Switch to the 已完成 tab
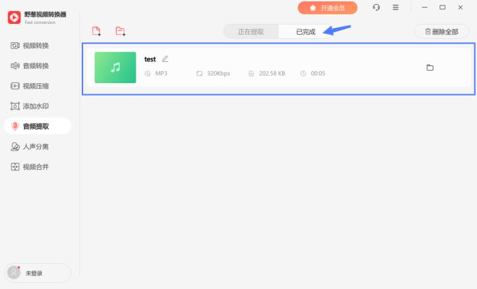 pyautogui.click(x=306, y=31)
